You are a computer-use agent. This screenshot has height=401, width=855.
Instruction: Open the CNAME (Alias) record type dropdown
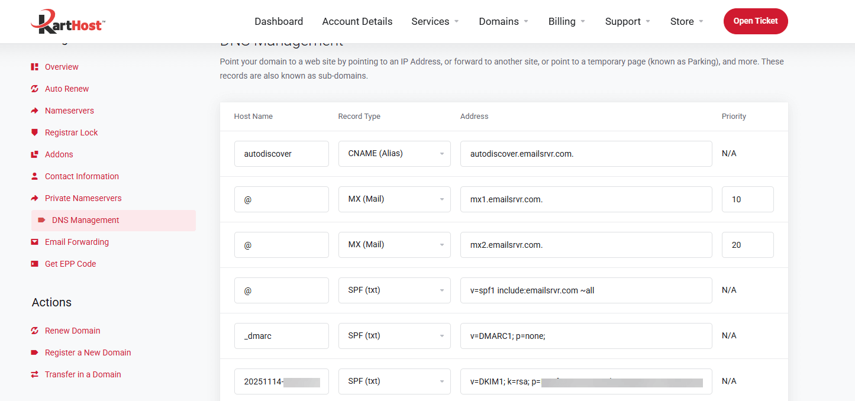(395, 153)
